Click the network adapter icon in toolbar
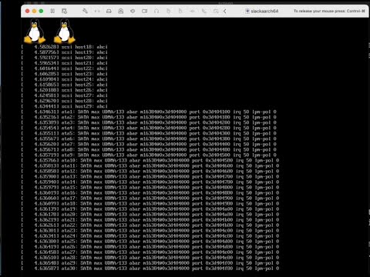Screen dimensions: 370x277 click(192, 11)
